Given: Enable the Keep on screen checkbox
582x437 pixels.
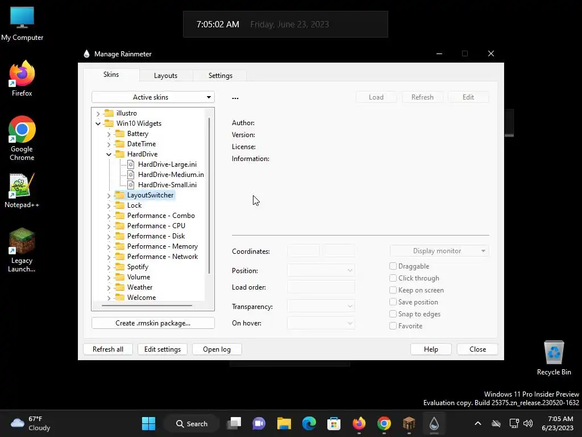Looking at the screenshot, I should point(393,290).
